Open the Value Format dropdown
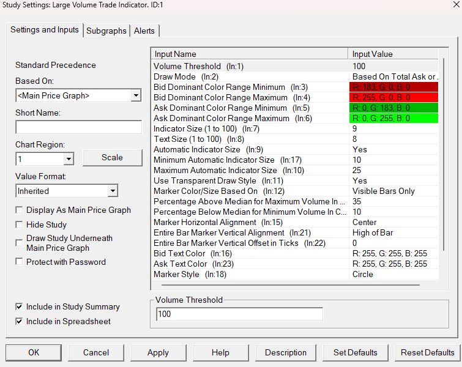462x367 pixels. [x=113, y=191]
